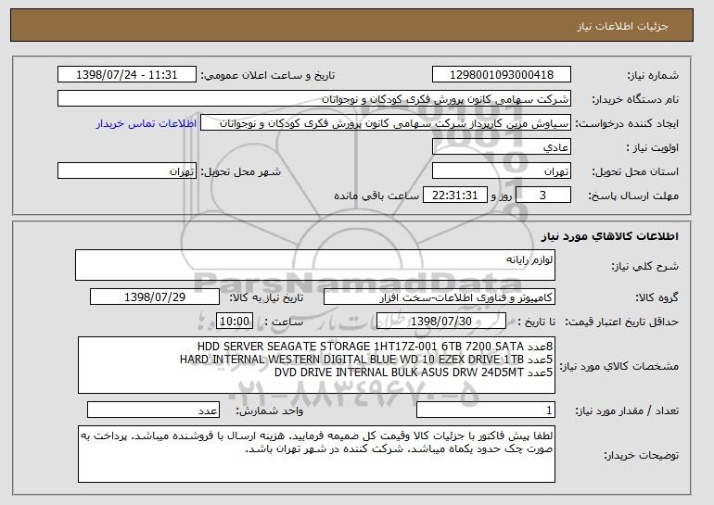Click the section heading اطلاعات کالاهای مورد نیاز
Viewport: 714px width, 505px height.
[x=610, y=236]
